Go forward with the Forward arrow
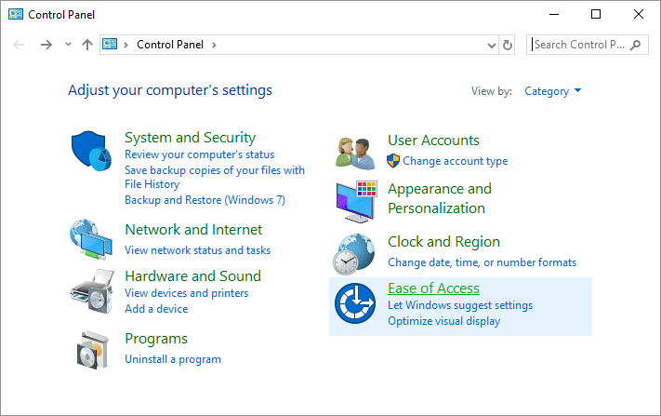This screenshot has width=661, height=416. [46, 45]
